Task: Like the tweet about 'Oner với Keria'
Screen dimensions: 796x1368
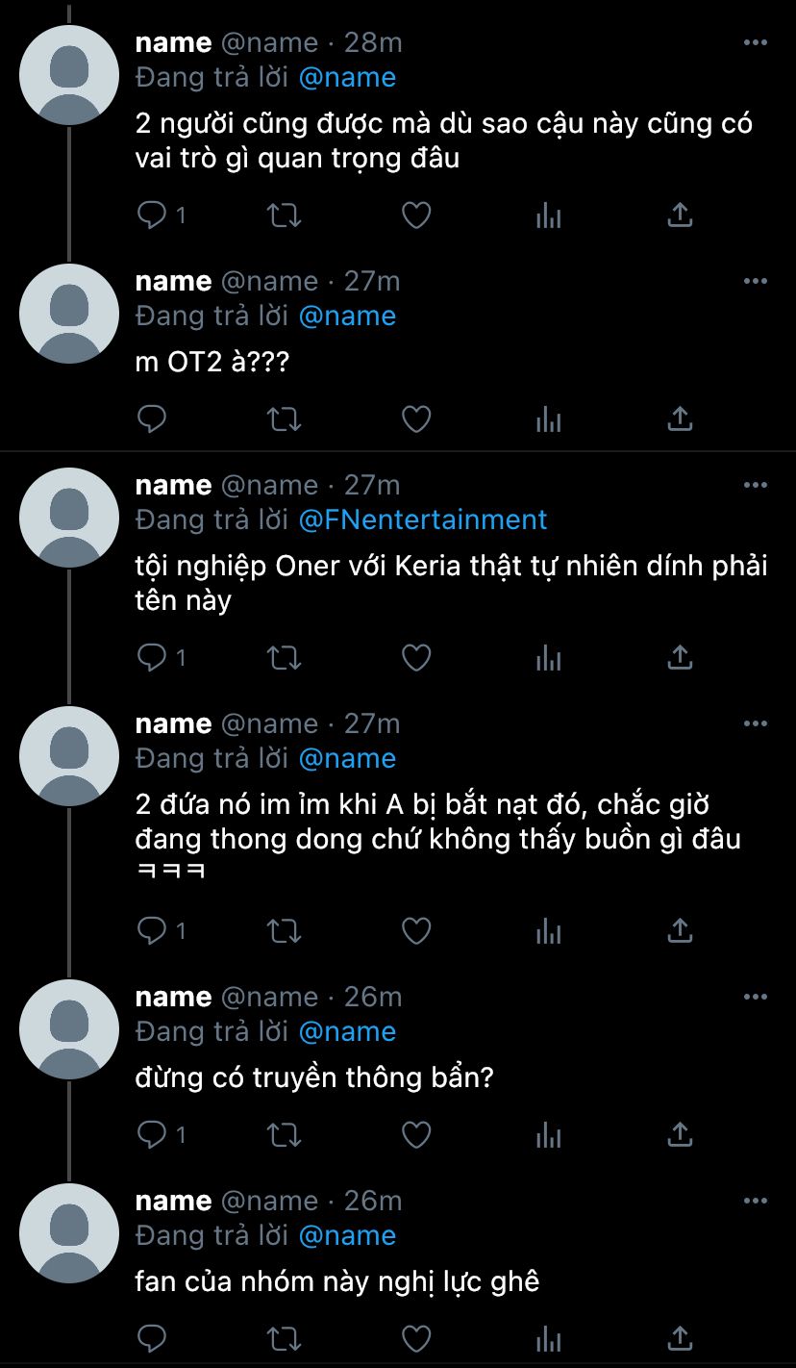Action: (415, 658)
